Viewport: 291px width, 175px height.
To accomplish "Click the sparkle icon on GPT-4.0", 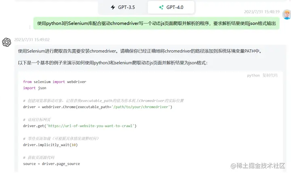I will [161, 7].
